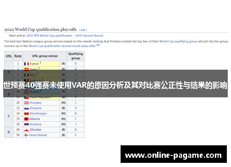
Task: Click the dagger footnote mark after France
Action: (x=40, y=63)
